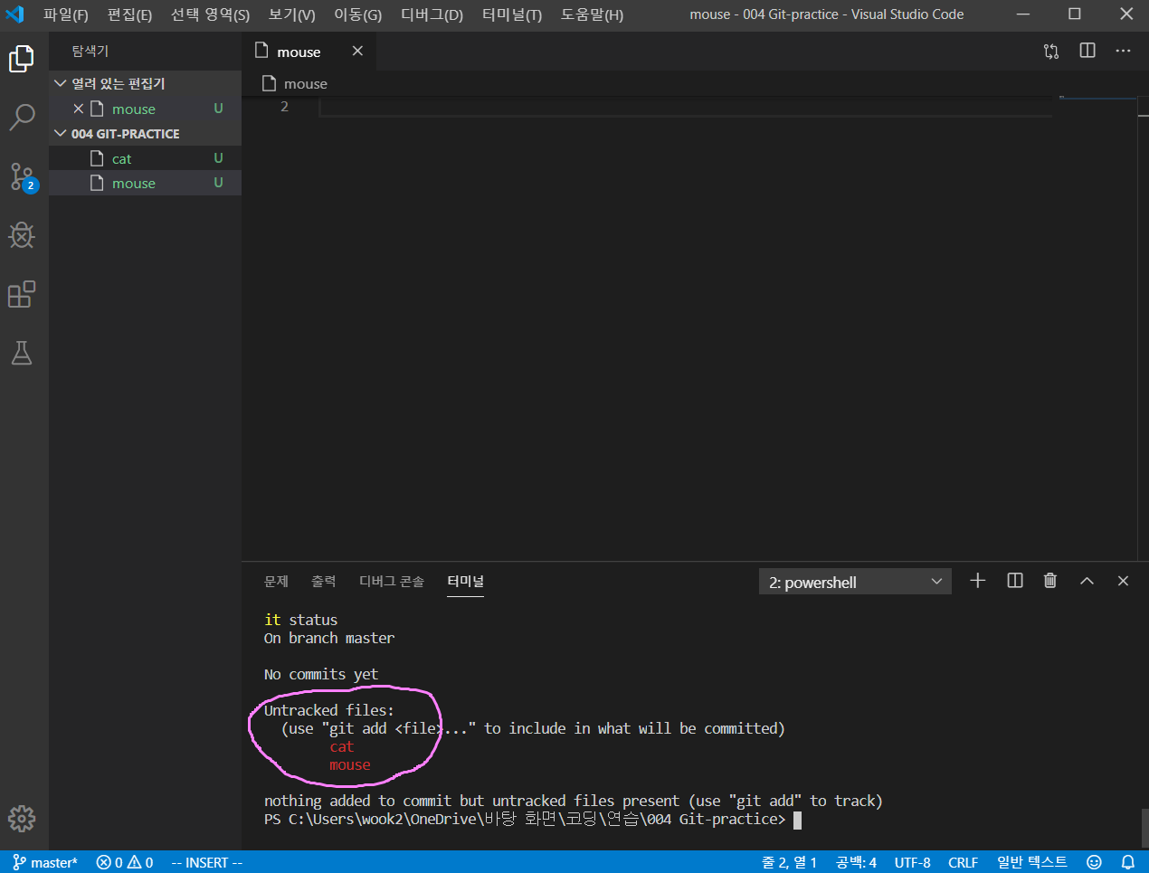Close the terminal panel

(1123, 581)
